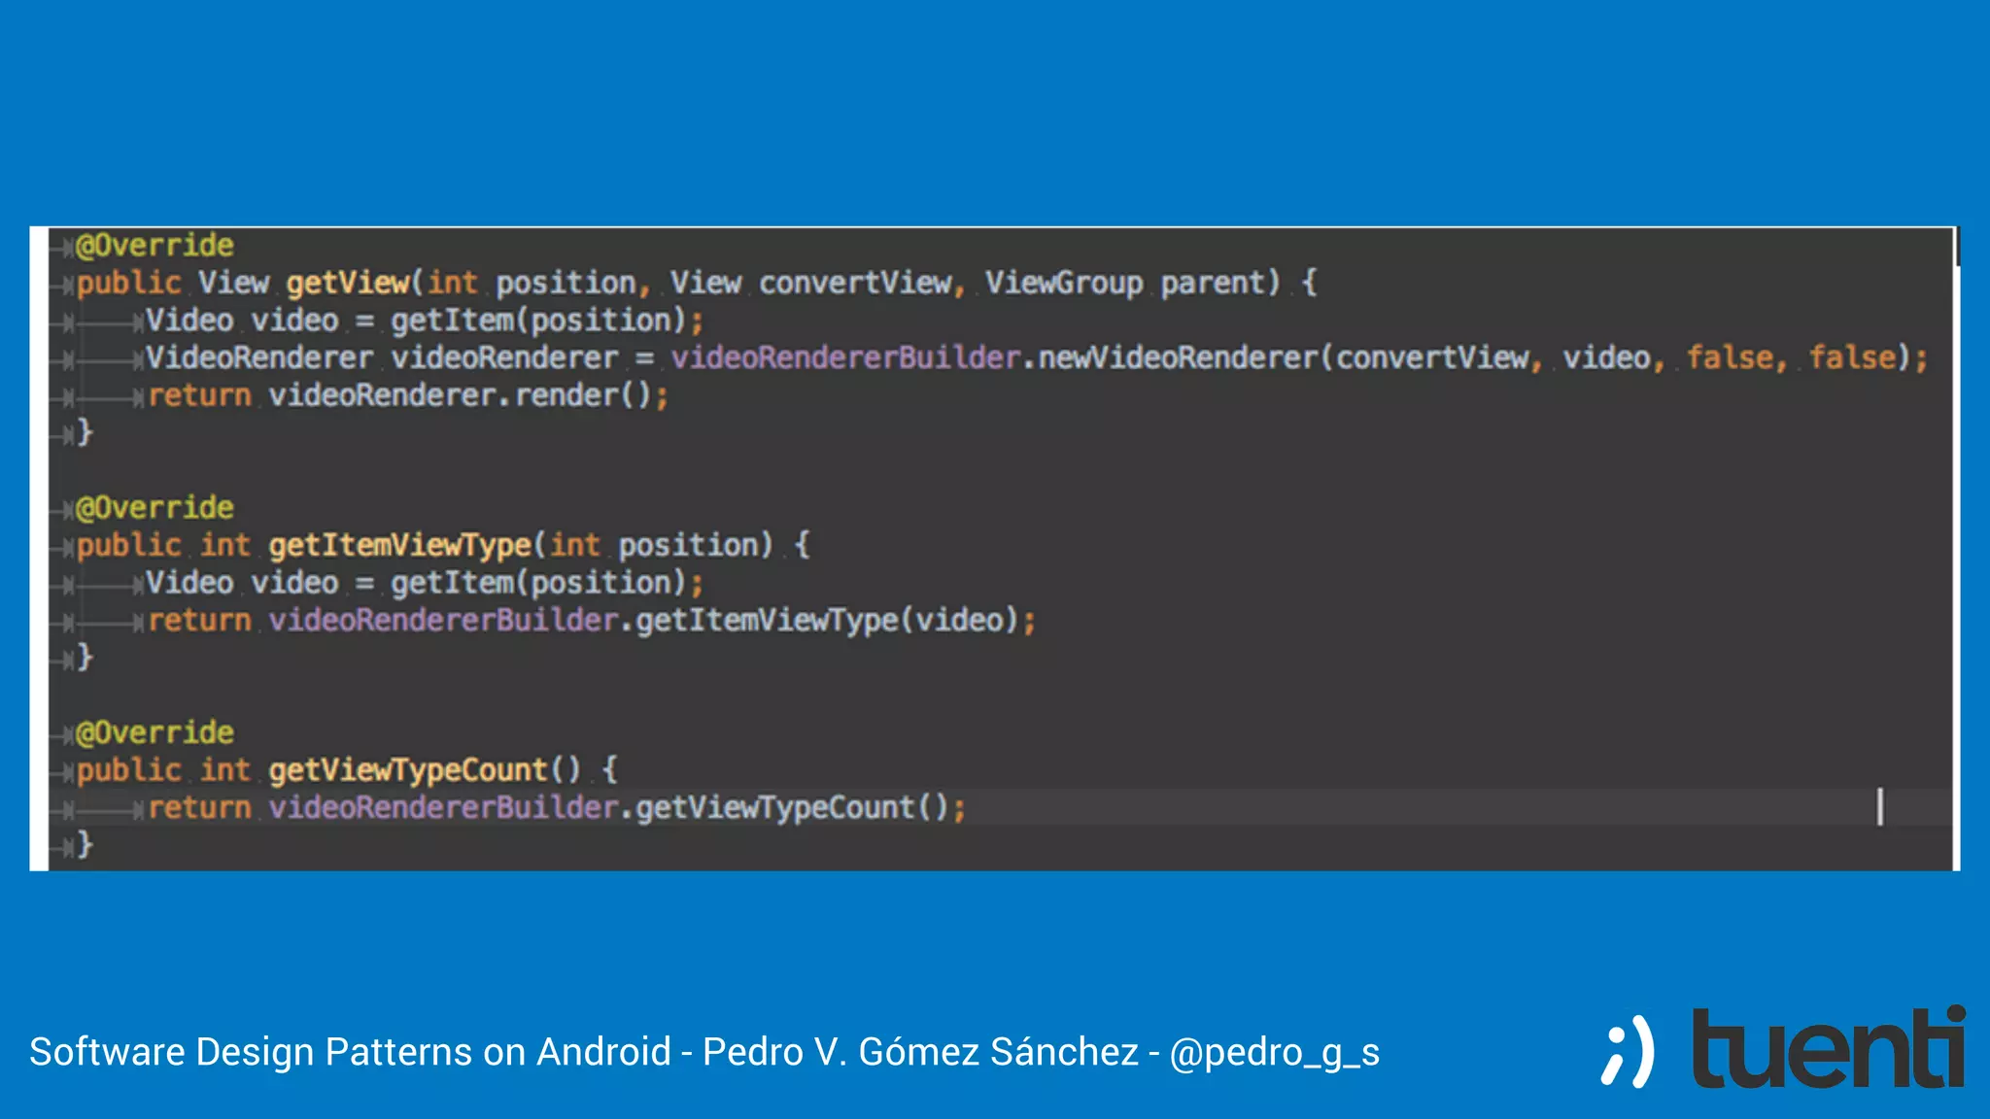The image size is (1990, 1119).
Task: Click 'Software Design Patterns on Android' footer title
Action: [x=350, y=1052]
